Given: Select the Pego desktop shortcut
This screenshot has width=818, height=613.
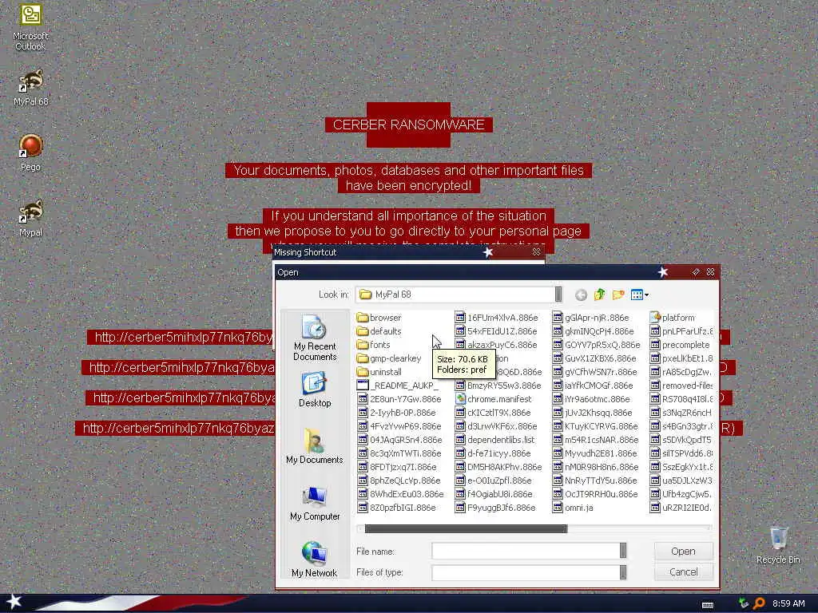Looking at the screenshot, I should [x=30, y=152].
